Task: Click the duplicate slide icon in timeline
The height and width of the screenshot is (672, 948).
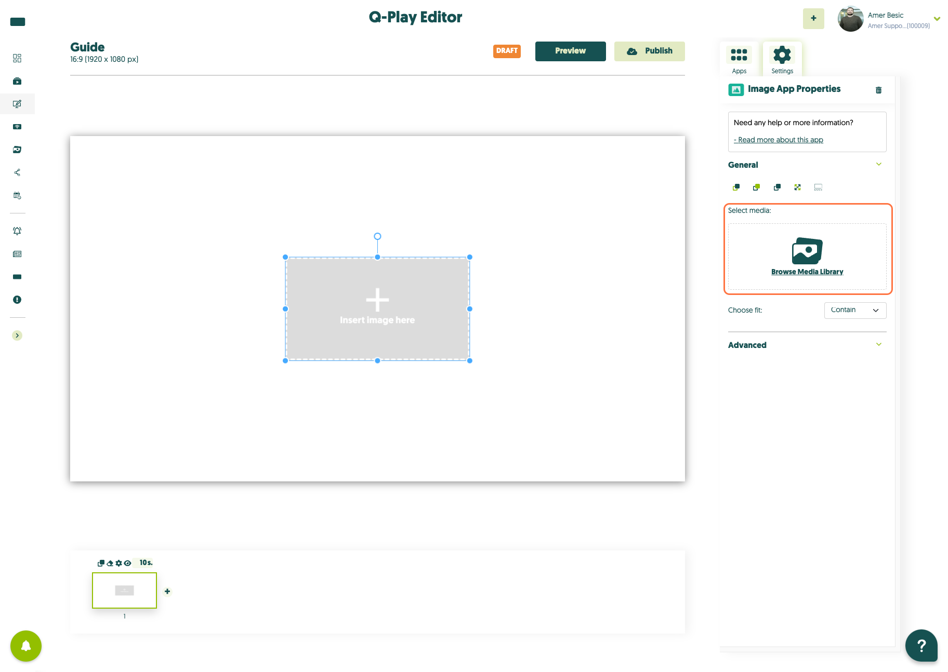Action: tap(101, 563)
